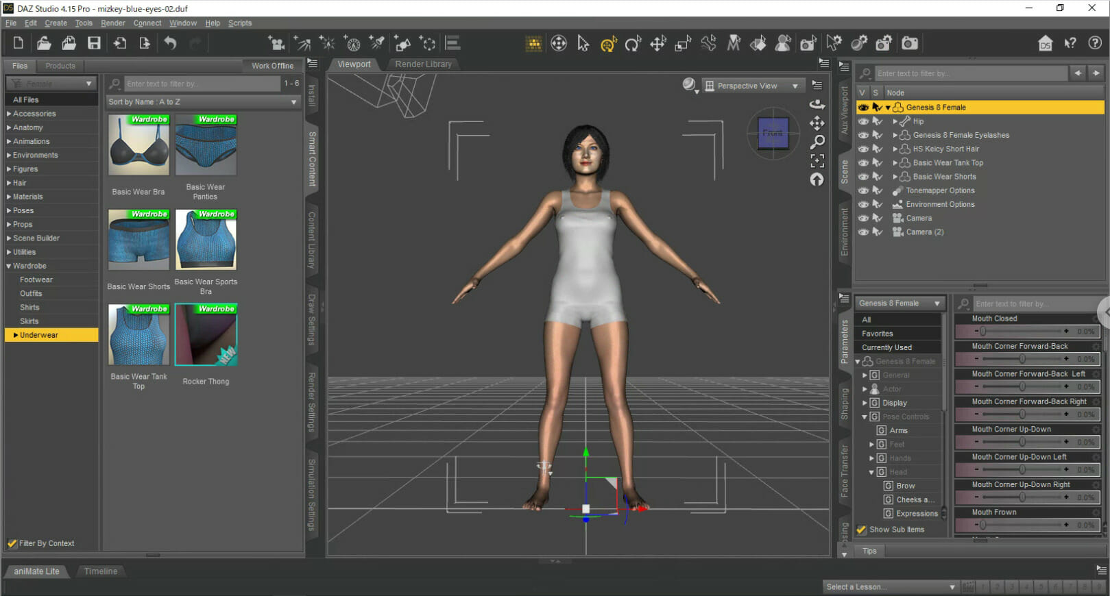The height and width of the screenshot is (596, 1110).
Task: Create a new point light
Action: click(x=327, y=44)
